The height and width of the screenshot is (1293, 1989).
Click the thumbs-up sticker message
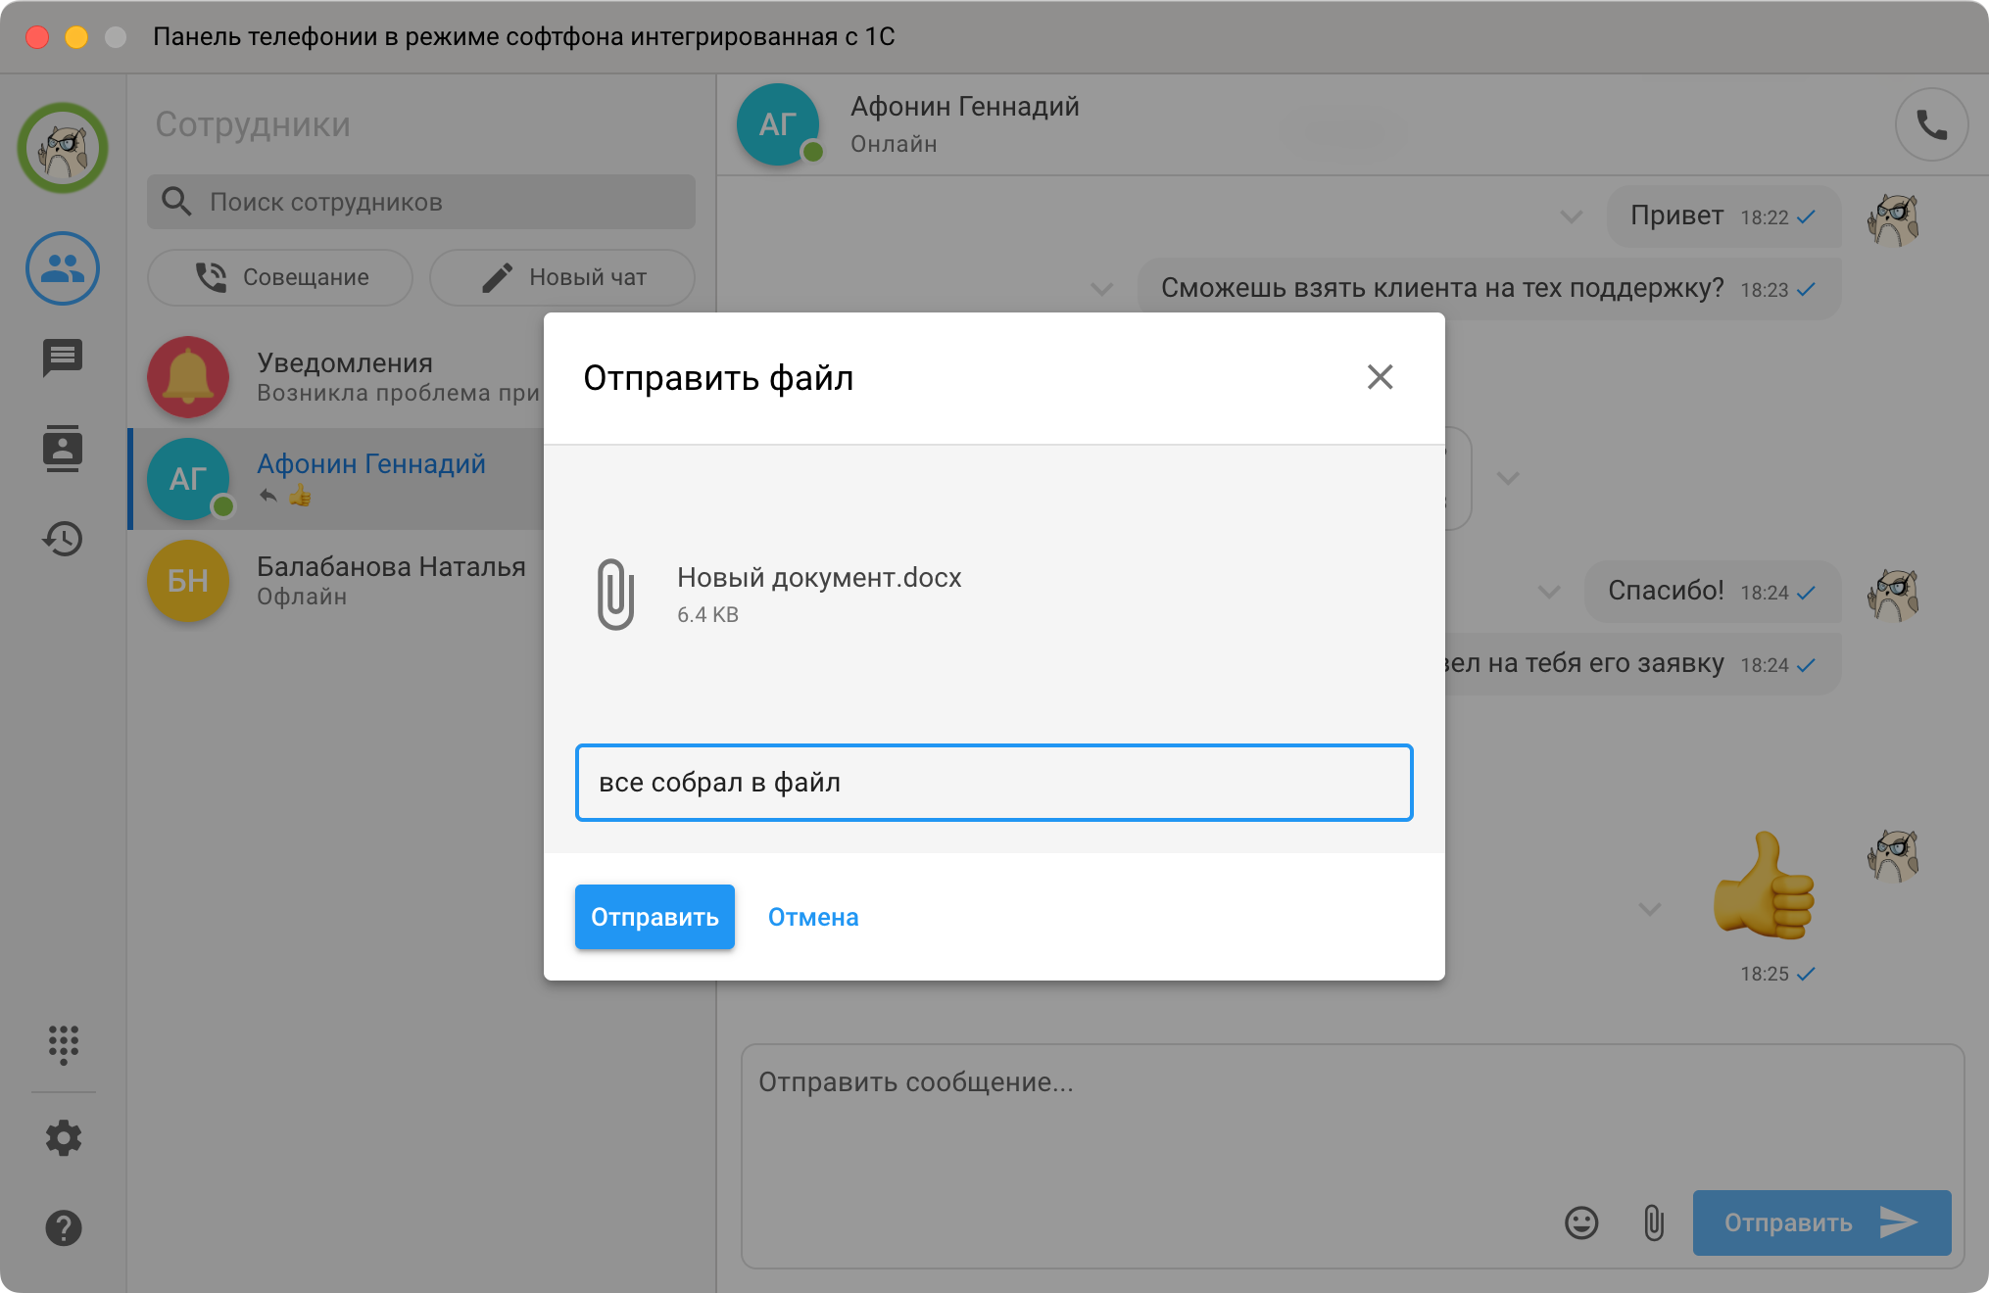coord(1764,886)
